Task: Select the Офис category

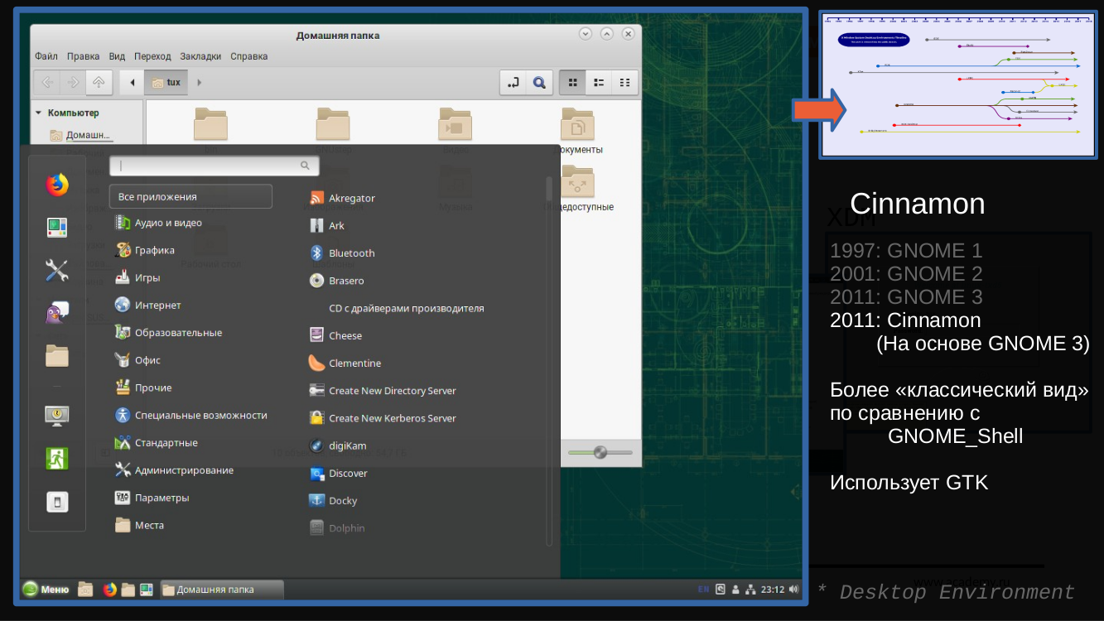Action: click(x=137, y=360)
